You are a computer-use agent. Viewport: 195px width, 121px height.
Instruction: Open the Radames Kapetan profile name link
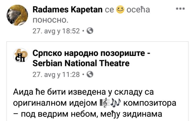[x=68, y=10]
